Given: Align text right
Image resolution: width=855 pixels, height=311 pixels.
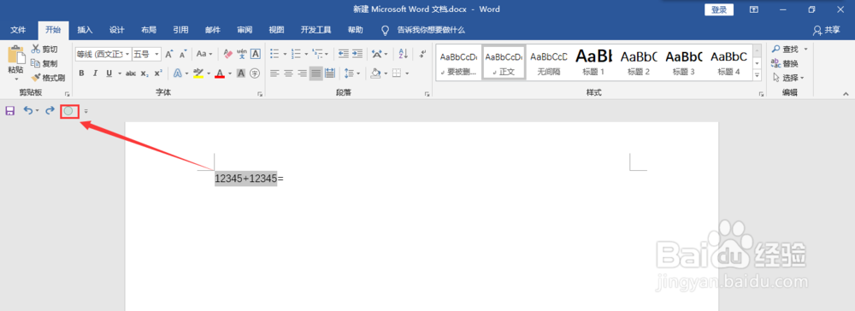Looking at the screenshot, I should [302, 73].
